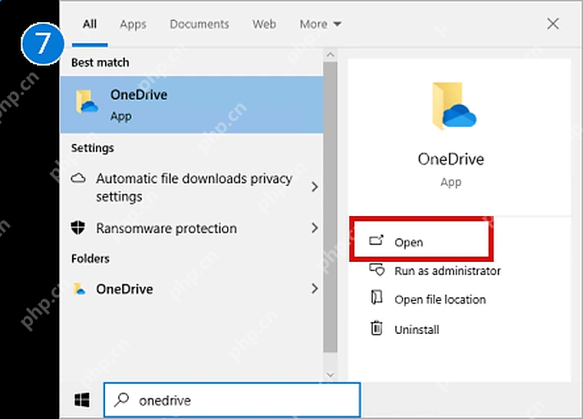This screenshot has width=583, height=419.
Task: Switch to the All tab
Action: tap(90, 25)
